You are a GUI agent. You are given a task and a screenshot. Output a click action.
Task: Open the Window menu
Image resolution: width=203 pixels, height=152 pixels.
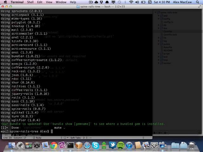point(61,2)
